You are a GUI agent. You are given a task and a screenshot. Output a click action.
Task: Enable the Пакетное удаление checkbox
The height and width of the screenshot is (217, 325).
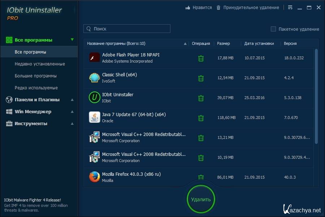pyautogui.click(x=273, y=29)
